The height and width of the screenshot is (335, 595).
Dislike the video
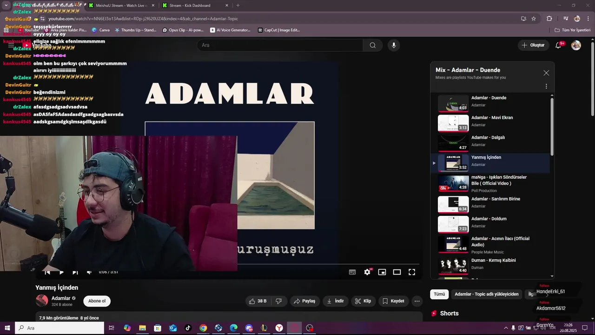[279, 301]
